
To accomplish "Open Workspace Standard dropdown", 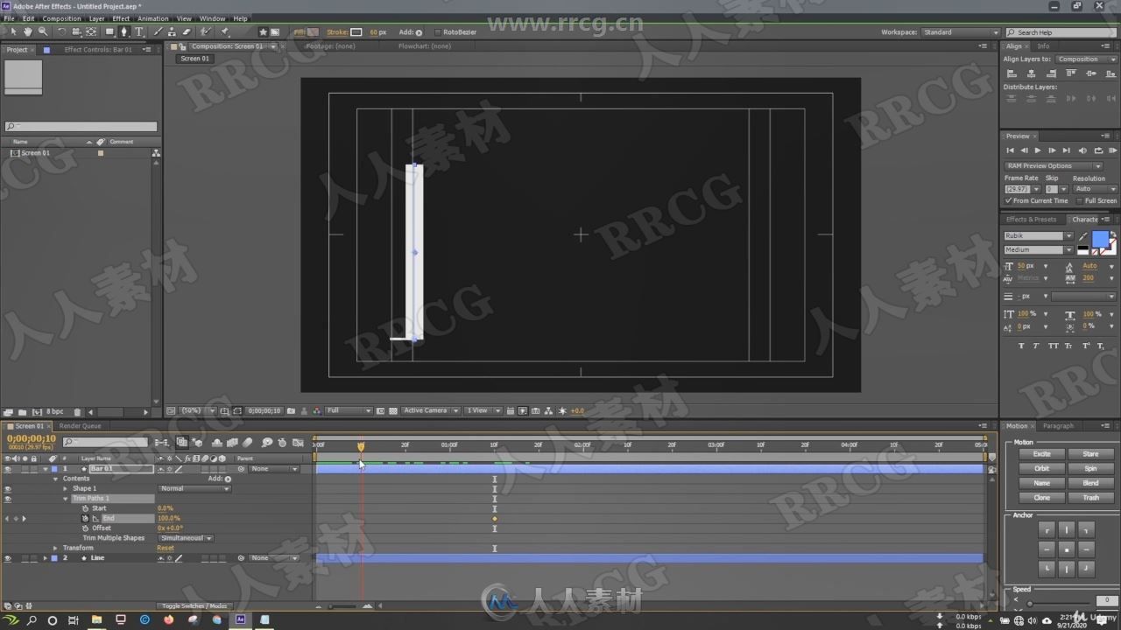I will pos(960,32).
